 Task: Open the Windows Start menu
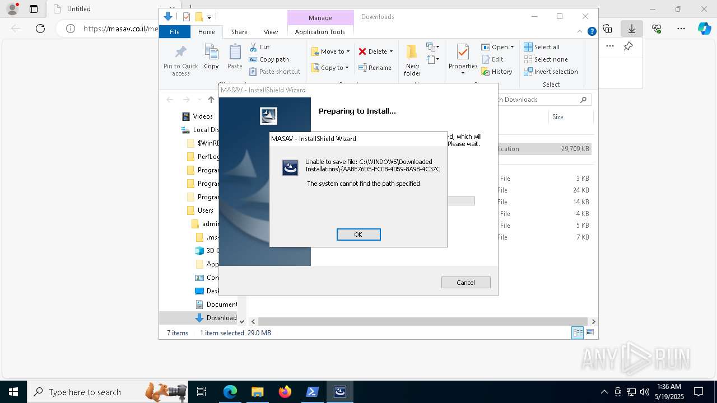13,392
